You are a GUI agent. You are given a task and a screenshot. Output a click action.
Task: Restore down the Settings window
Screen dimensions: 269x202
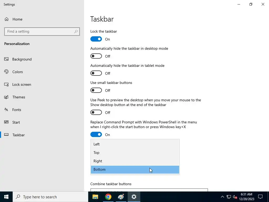251,4
